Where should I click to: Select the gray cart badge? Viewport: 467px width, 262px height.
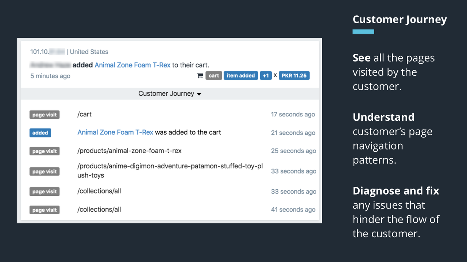[213, 75]
